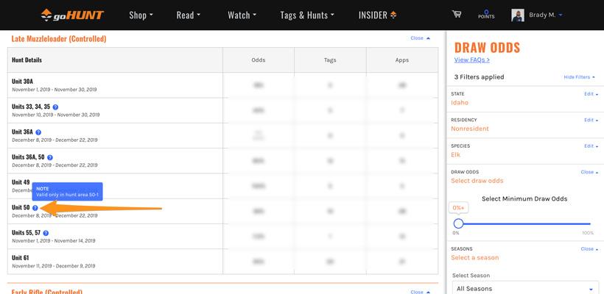Open the shopping cart
Screen dimensions: 604x294
tap(457, 14)
